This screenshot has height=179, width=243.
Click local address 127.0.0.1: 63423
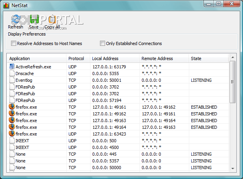click(109, 134)
